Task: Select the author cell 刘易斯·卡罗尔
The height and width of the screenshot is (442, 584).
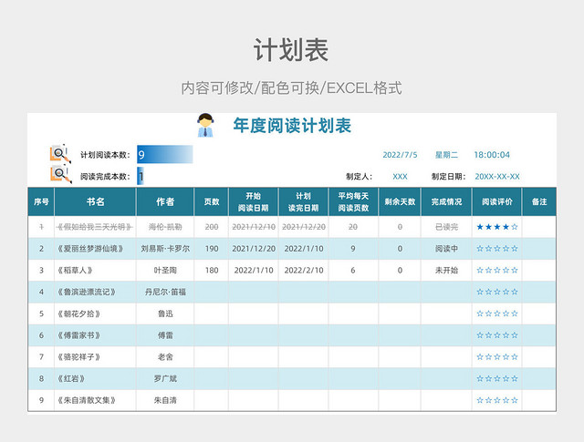Action: [x=165, y=249]
